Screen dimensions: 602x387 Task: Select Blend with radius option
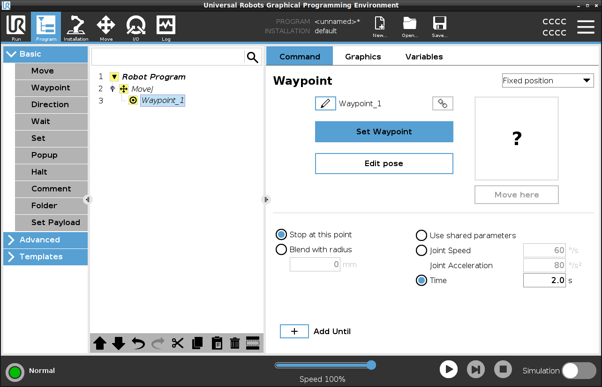point(281,249)
